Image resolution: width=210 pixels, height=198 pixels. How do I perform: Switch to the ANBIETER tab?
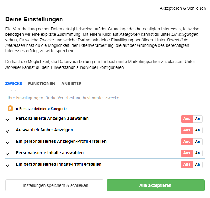coord(72,84)
